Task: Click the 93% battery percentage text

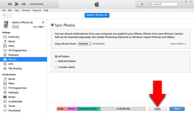Action: pyautogui.click(x=36, y=27)
